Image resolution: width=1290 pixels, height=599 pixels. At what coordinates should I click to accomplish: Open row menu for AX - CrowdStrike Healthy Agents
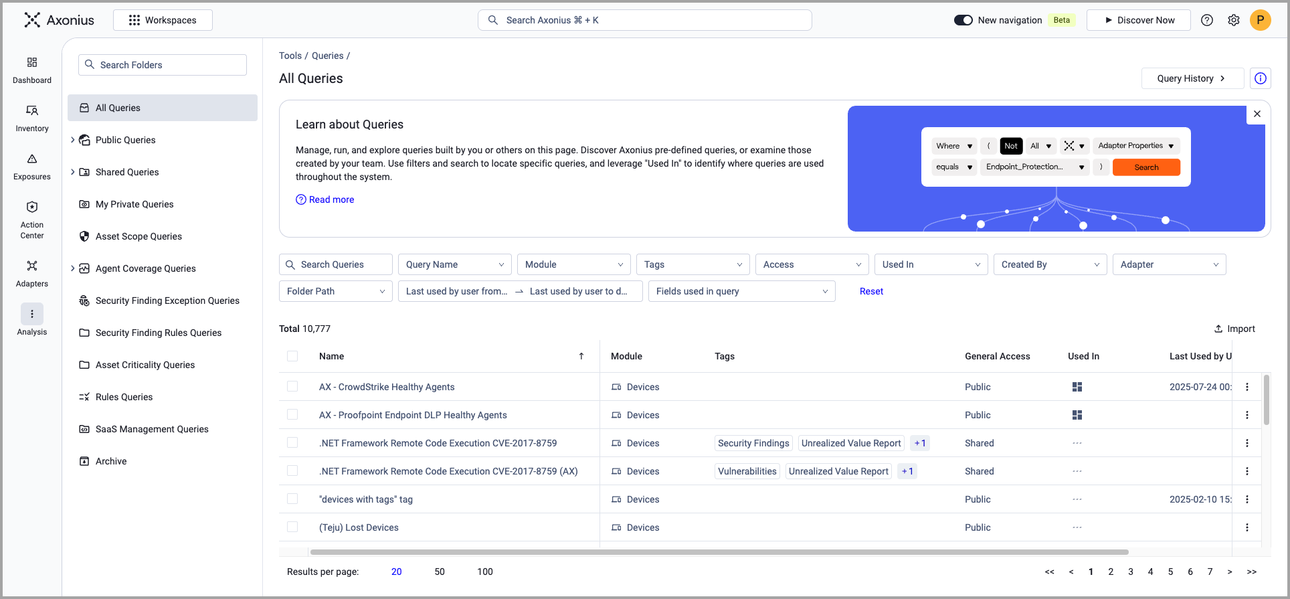coord(1247,387)
